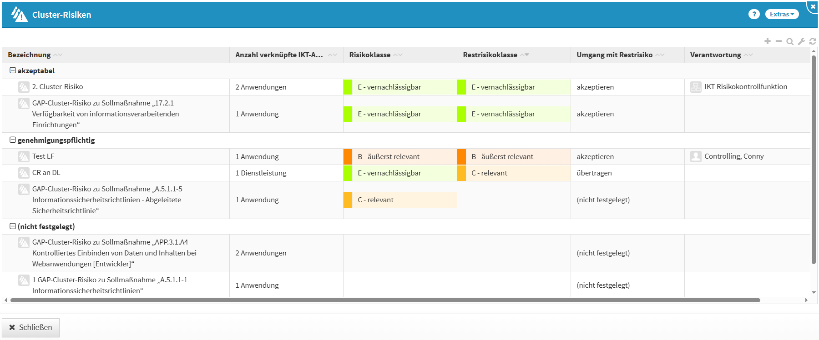This screenshot has height=340, width=819.
Task: Click the icon next to IKT-Risikokontrollfunktion
Action: tap(696, 87)
